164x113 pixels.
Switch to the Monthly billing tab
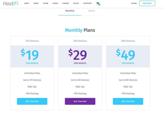coord(70,11)
